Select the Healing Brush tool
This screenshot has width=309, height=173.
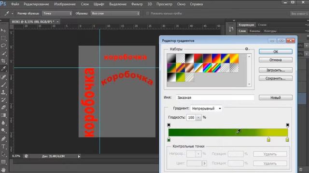(3, 77)
